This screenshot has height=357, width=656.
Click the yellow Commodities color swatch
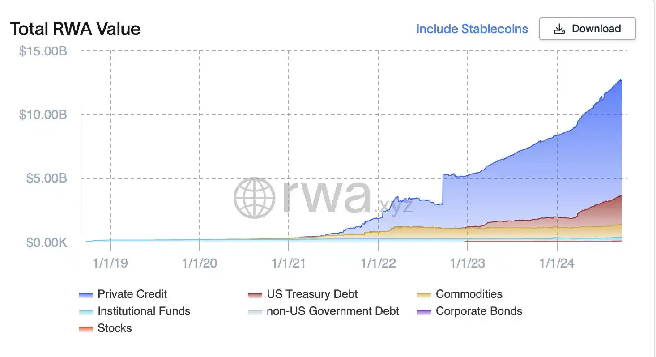424,295
